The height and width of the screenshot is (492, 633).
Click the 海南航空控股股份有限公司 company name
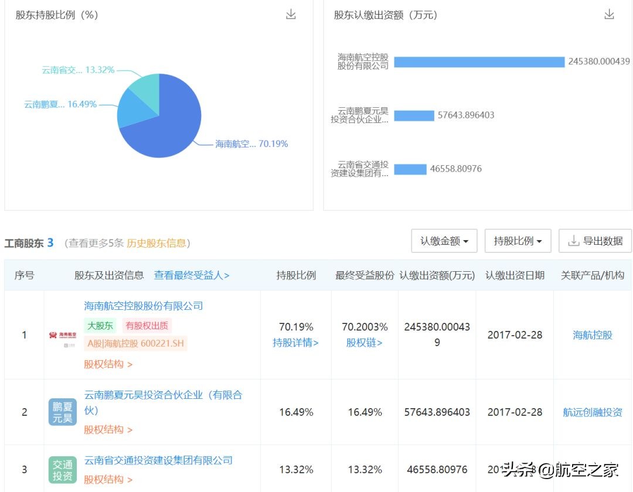pyautogui.click(x=144, y=305)
